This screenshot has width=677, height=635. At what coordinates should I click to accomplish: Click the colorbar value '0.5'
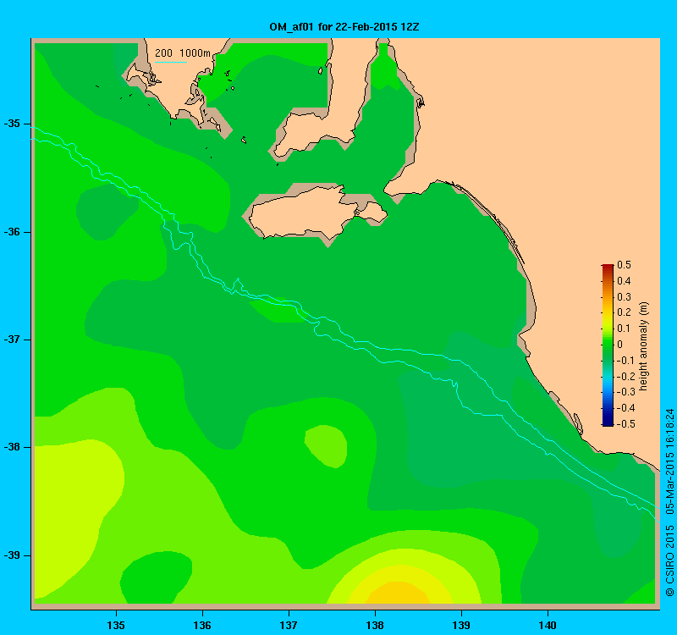click(x=624, y=265)
